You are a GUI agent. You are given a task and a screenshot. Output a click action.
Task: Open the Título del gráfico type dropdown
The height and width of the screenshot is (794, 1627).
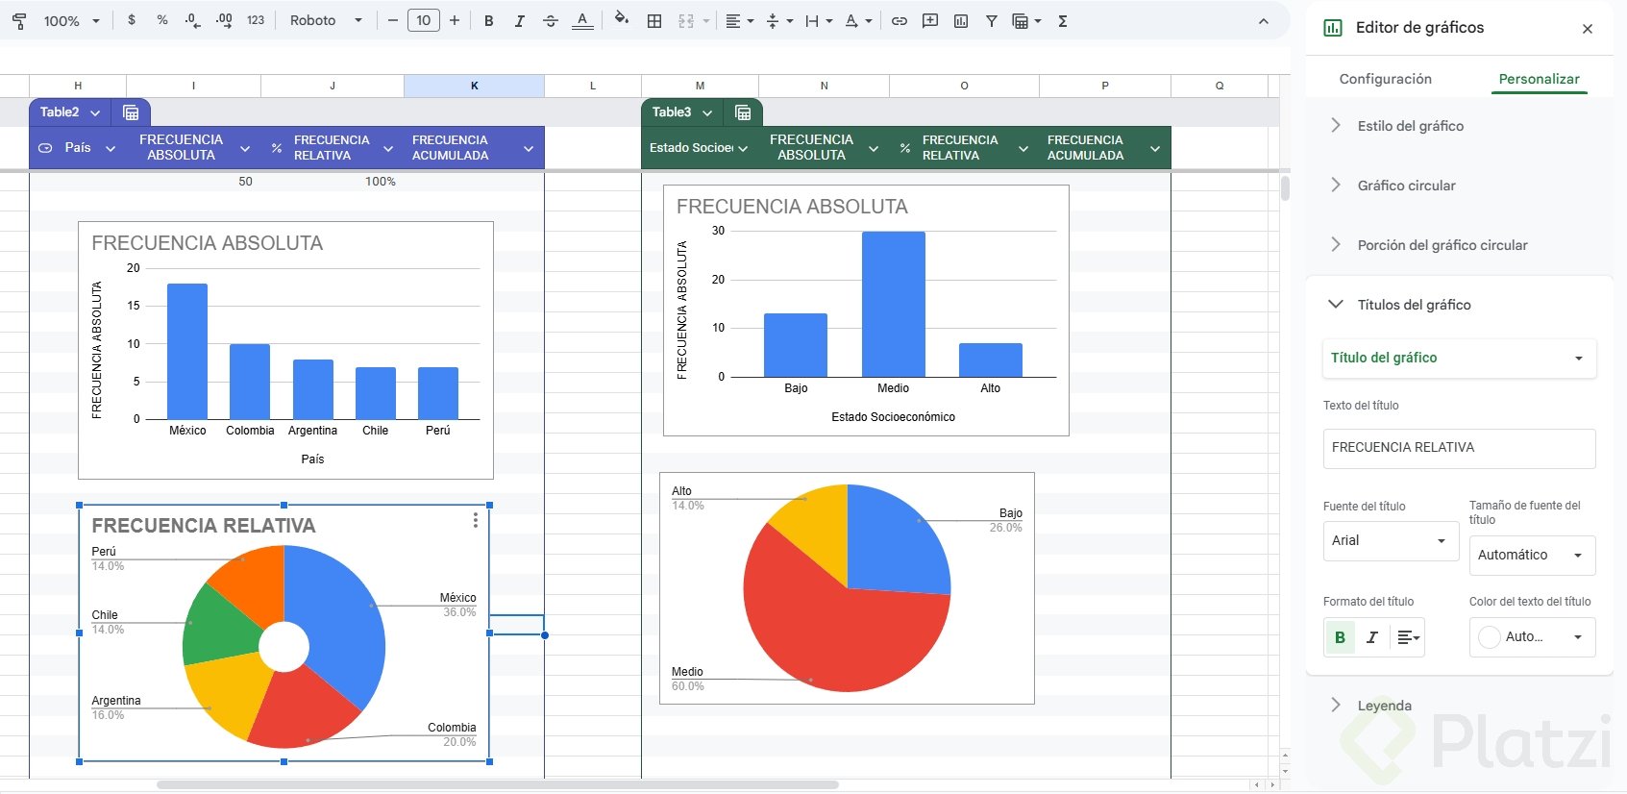tap(1459, 358)
